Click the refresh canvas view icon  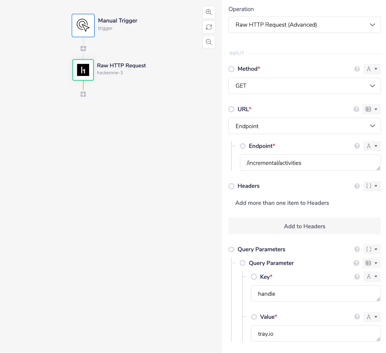coord(209,27)
